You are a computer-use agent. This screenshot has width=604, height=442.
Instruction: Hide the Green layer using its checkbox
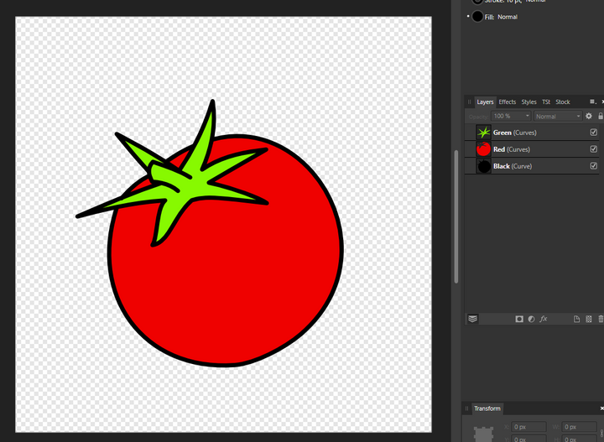594,133
